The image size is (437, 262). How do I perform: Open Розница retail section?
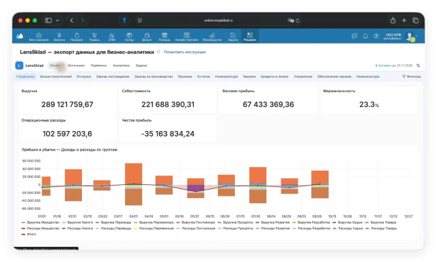(165, 37)
